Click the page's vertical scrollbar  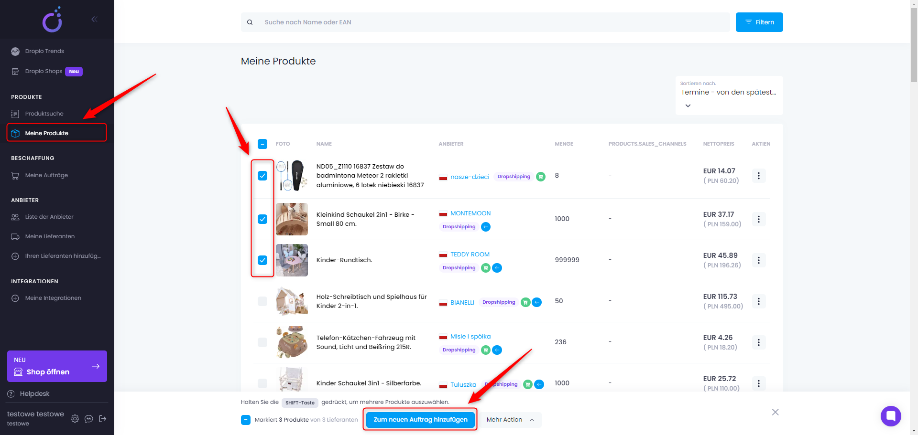click(x=914, y=45)
